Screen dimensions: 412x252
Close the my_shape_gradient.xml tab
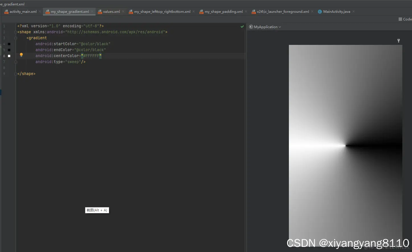[92, 12]
